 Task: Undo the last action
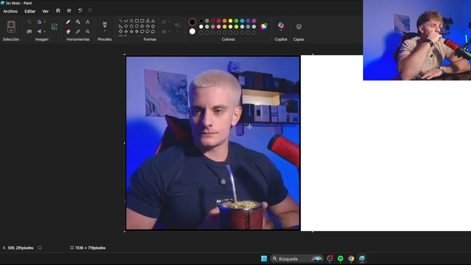coord(80,11)
